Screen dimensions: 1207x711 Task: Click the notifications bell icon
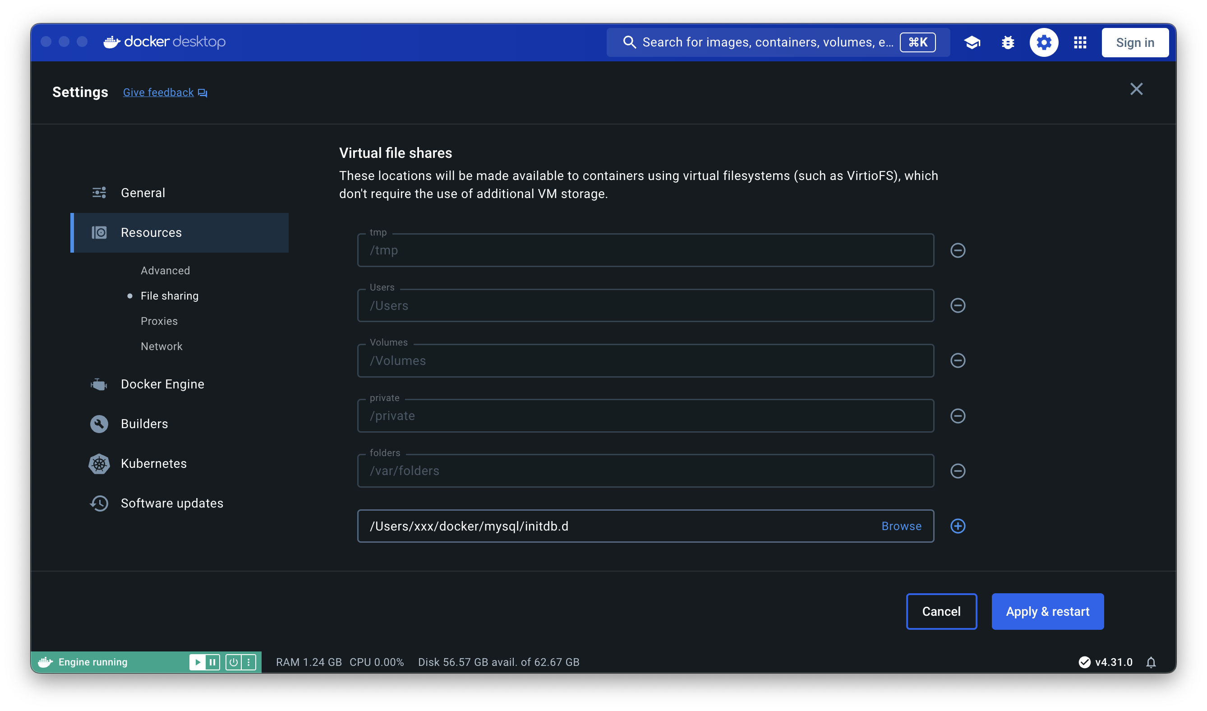1151,662
